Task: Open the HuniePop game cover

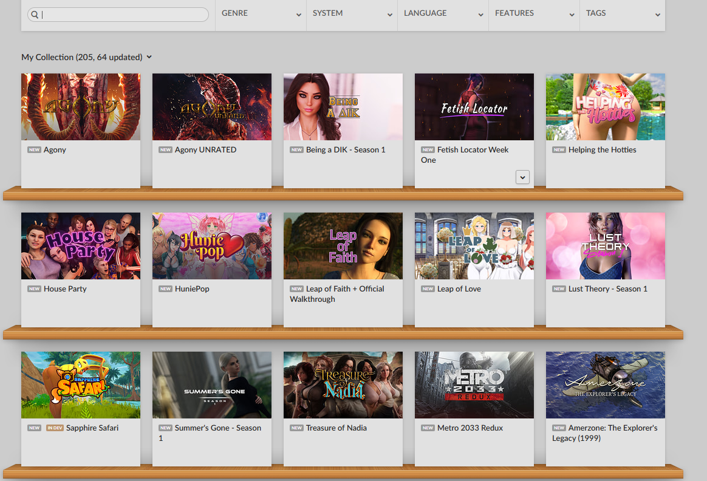Action: click(212, 246)
